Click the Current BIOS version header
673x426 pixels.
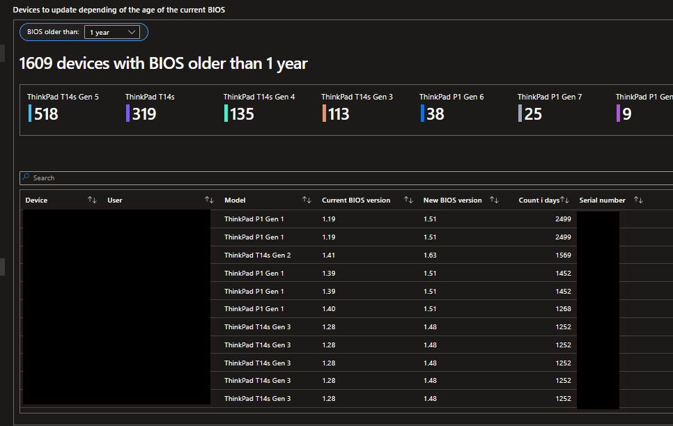point(356,200)
